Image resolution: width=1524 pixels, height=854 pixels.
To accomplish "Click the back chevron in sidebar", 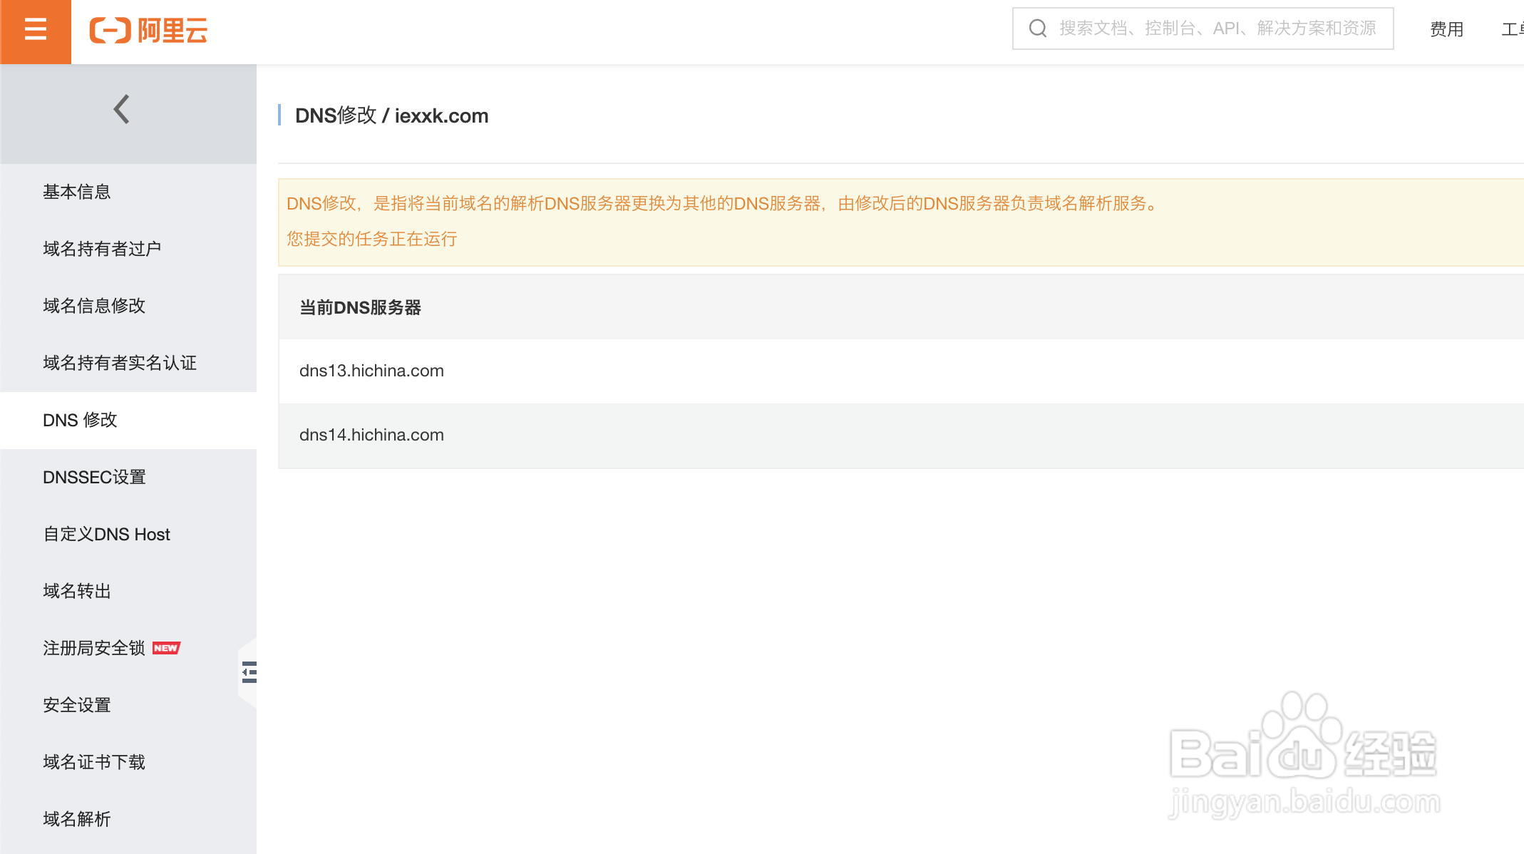I will 122,109.
